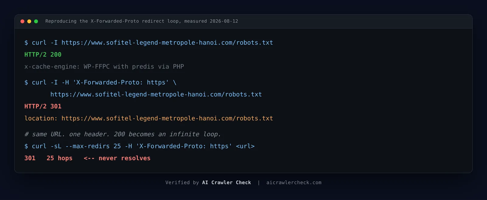Select the '301 25 hops <-- never resolves' line
Viewport: 487px width, 200px height.
click(x=87, y=158)
